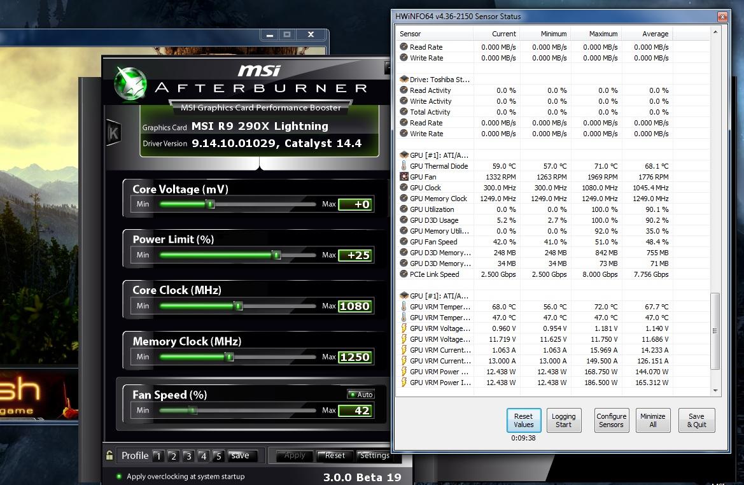Click the first GPU [#1] chip icon
The image size is (744, 485).
click(404, 155)
